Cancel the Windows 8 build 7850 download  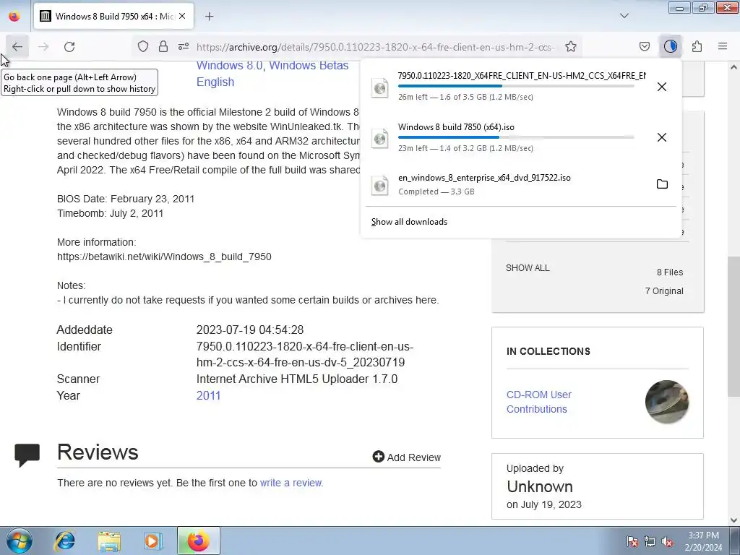click(x=662, y=137)
